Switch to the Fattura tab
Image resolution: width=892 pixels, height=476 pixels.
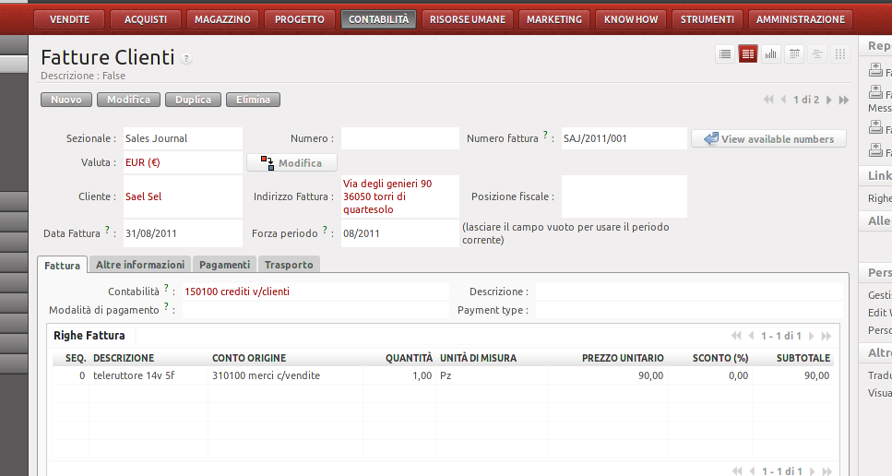click(x=62, y=265)
